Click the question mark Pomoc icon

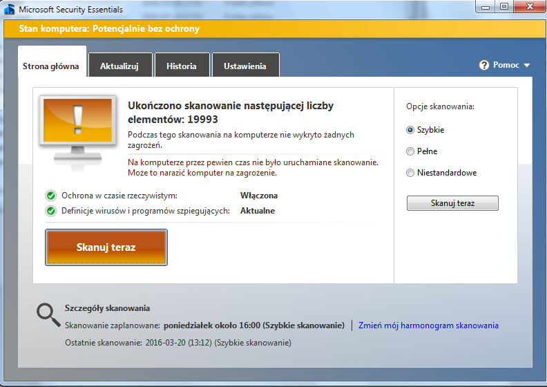click(484, 65)
